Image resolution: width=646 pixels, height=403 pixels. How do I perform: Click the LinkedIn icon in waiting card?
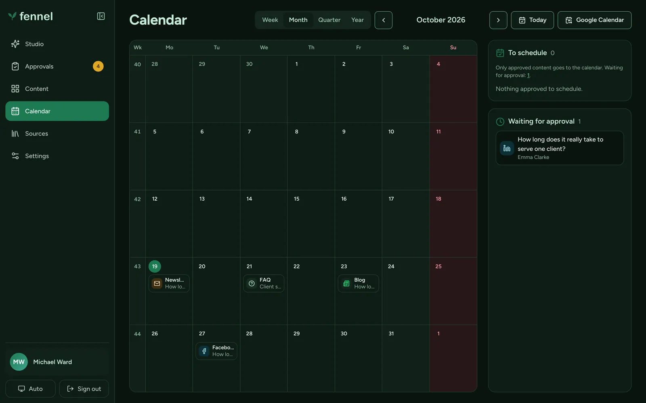507,148
